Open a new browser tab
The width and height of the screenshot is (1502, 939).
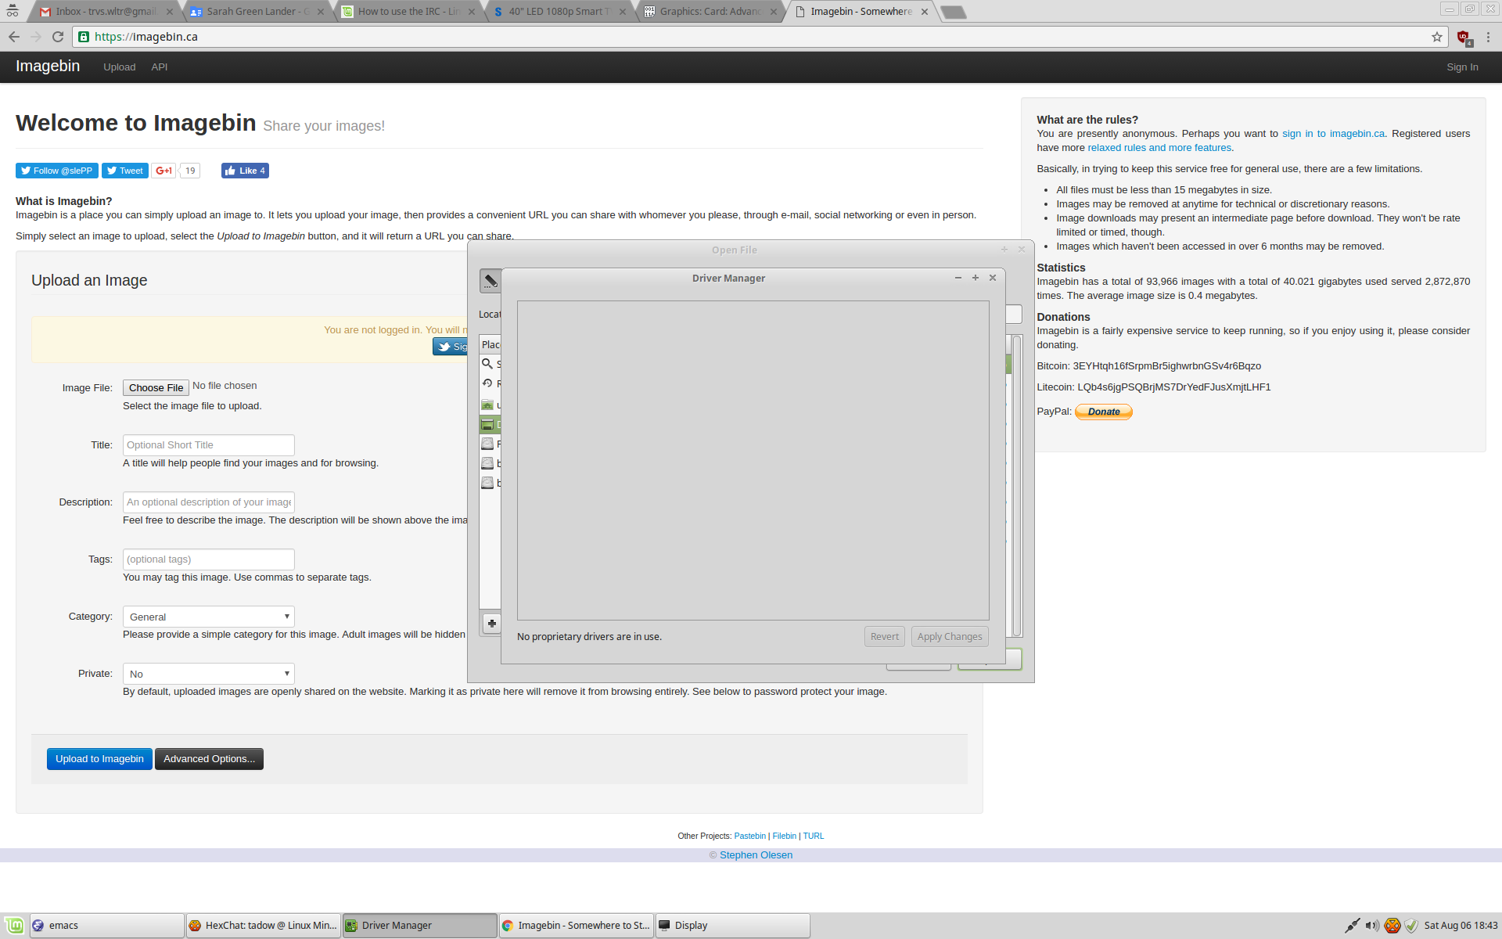coord(953,12)
